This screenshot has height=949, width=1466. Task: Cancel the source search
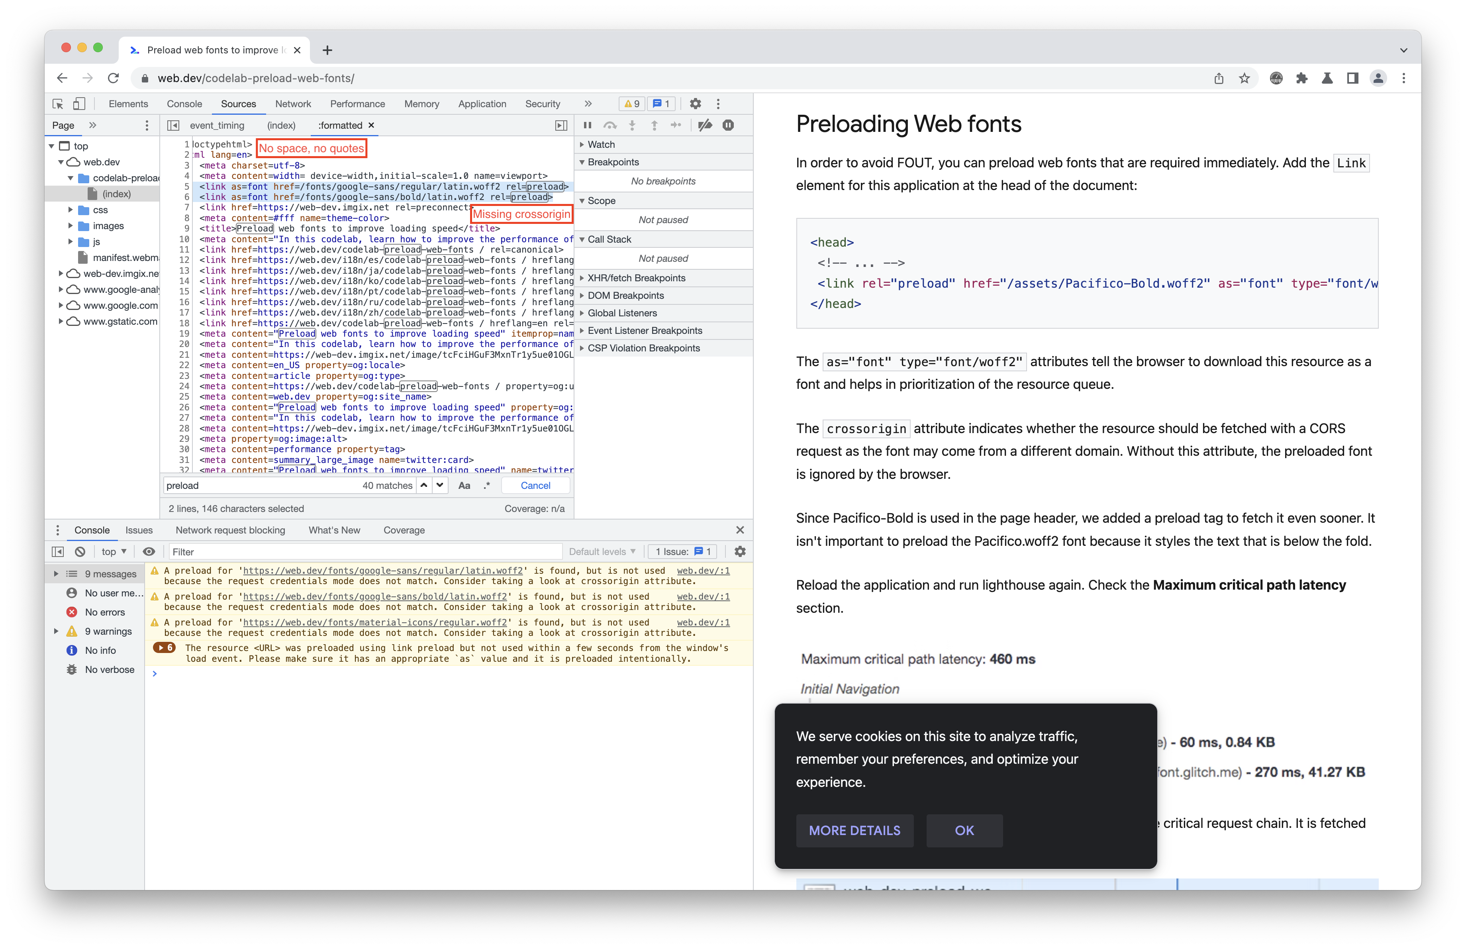pos(535,485)
